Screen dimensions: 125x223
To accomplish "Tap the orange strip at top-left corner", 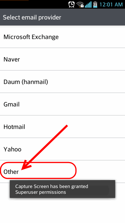I will (14, 0).
